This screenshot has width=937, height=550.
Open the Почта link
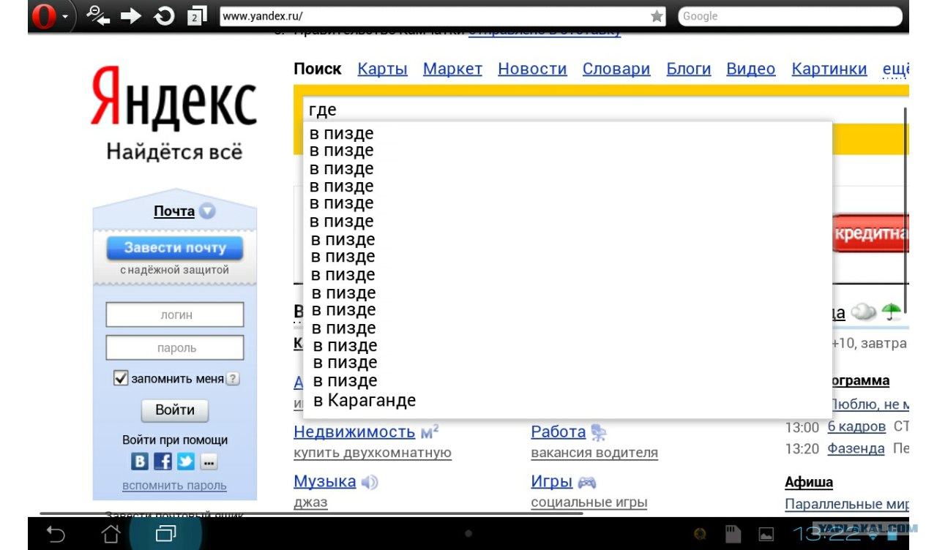pyautogui.click(x=174, y=211)
